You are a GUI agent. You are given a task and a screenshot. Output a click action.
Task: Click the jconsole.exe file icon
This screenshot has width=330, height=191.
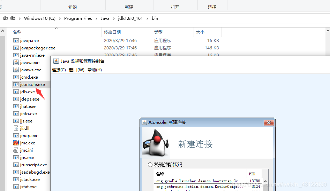(x=16, y=85)
